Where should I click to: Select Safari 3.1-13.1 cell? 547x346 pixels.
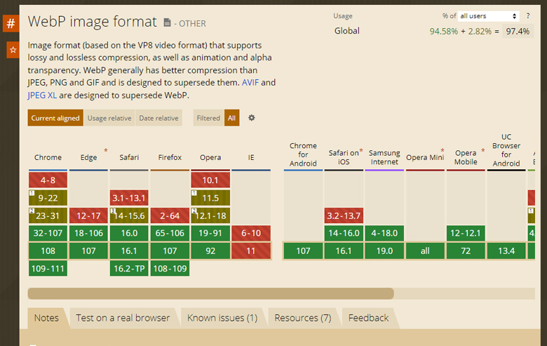coord(129,198)
